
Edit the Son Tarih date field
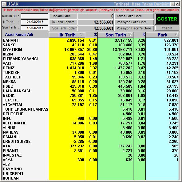34,28
